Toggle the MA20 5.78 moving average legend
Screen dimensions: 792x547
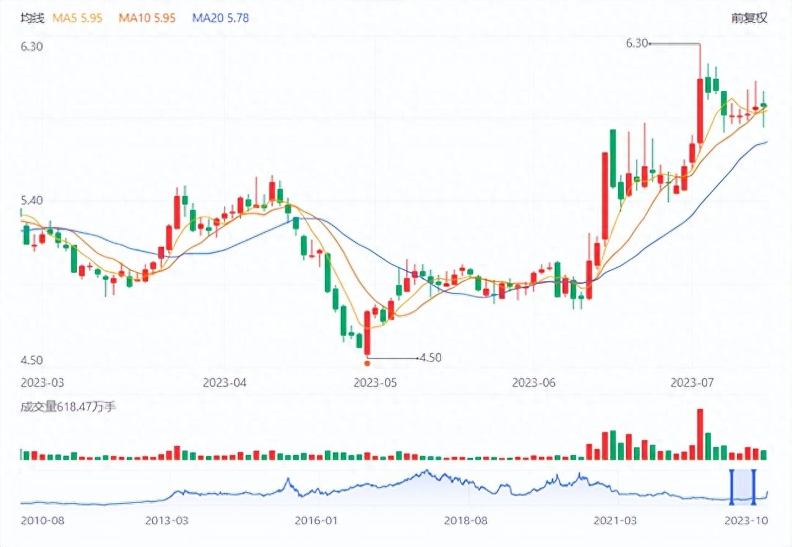click(220, 18)
